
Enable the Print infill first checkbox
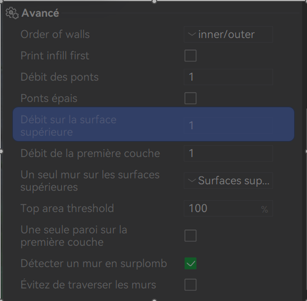click(190, 56)
